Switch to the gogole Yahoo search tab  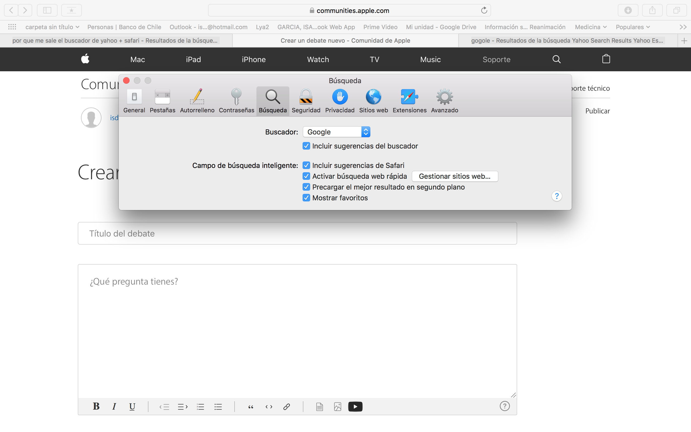[567, 40]
